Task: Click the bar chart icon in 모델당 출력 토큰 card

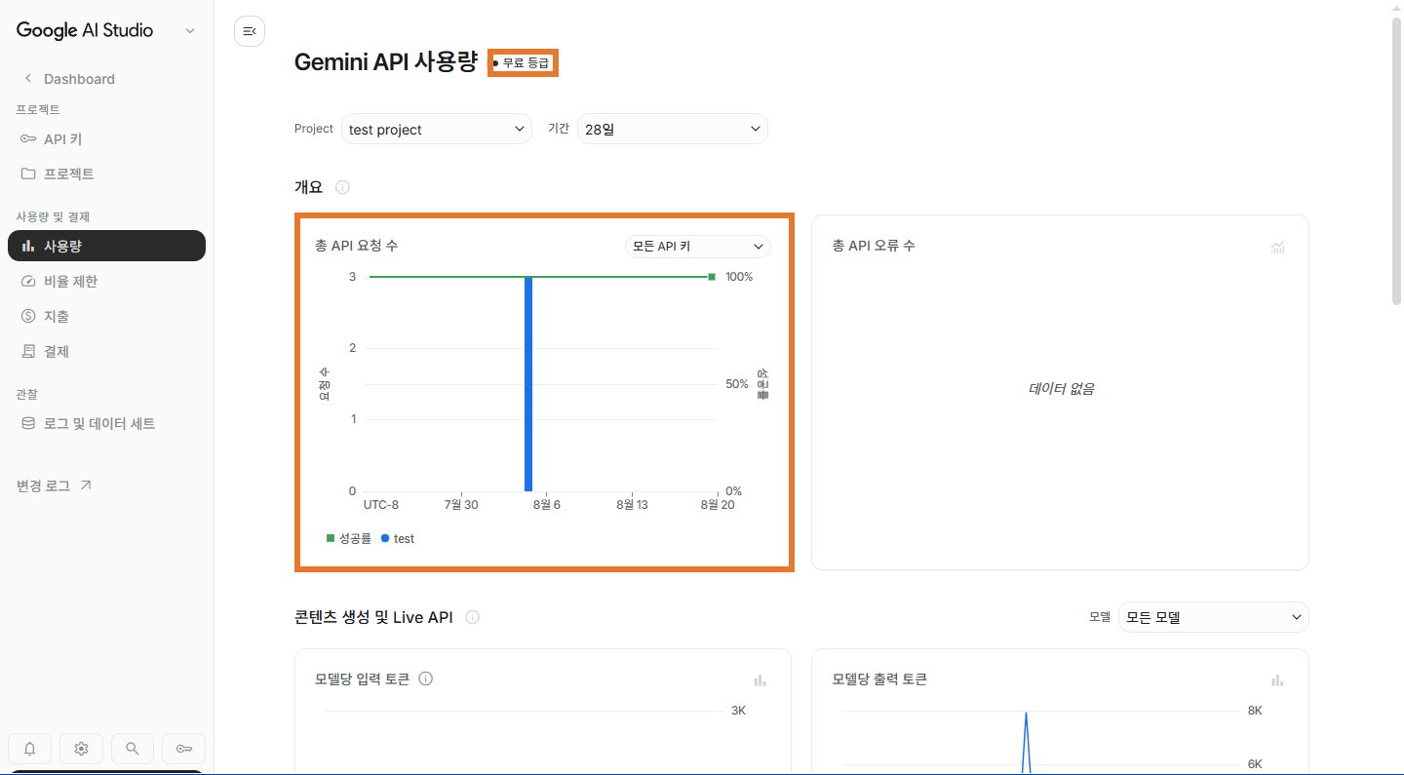Action: pyautogui.click(x=1277, y=679)
